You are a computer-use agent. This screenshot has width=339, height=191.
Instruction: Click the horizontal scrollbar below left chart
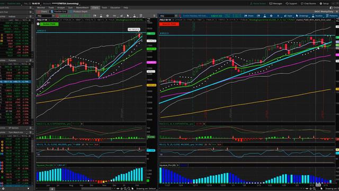tap(96, 189)
